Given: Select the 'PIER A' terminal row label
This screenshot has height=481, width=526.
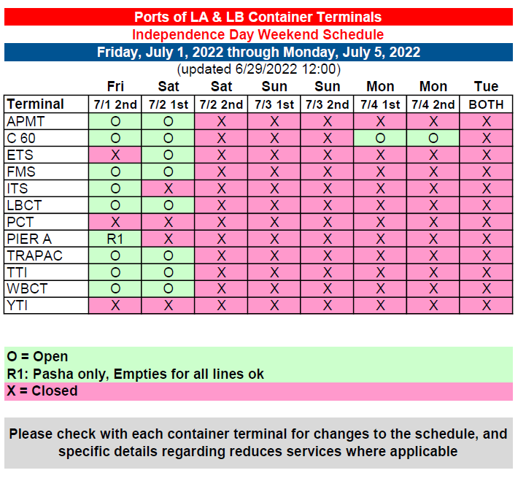Looking at the screenshot, I should coord(46,239).
